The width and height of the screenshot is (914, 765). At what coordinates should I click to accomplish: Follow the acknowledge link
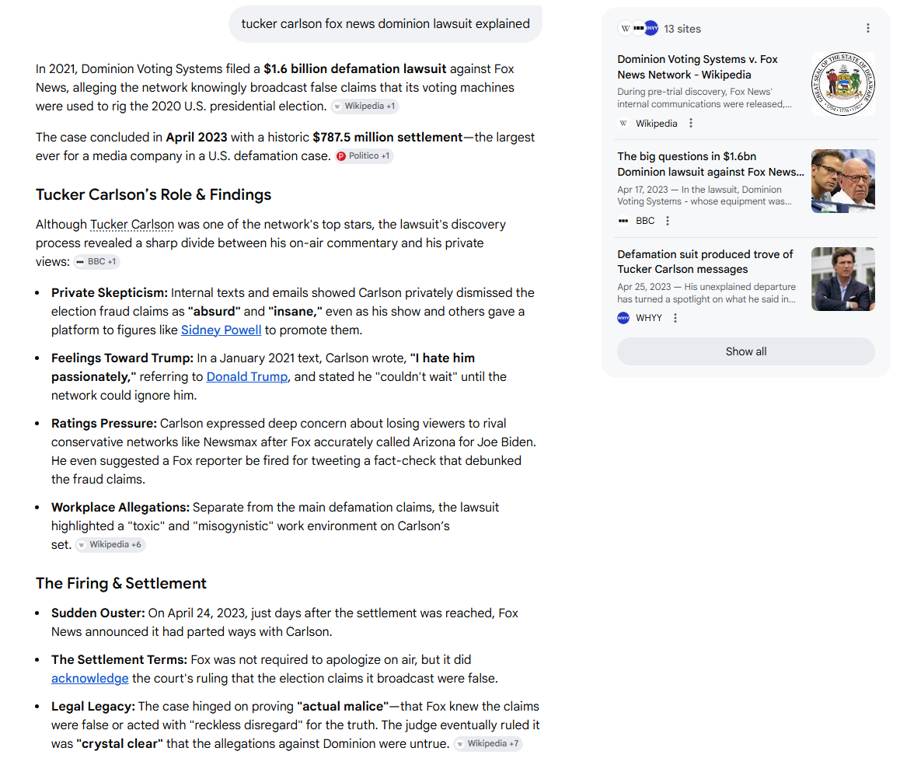click(90, 679)
